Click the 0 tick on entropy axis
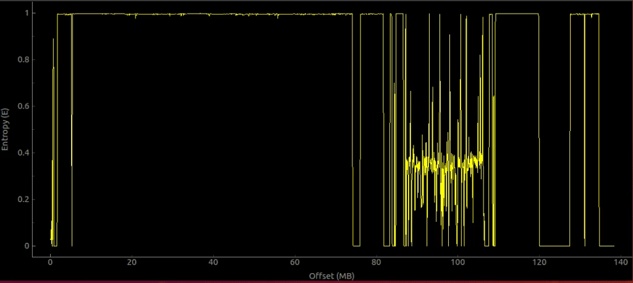Screen dimensions: 633x283 25,246
